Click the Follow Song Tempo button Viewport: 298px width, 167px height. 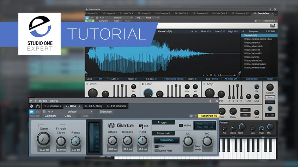click(x=174, y=79)
